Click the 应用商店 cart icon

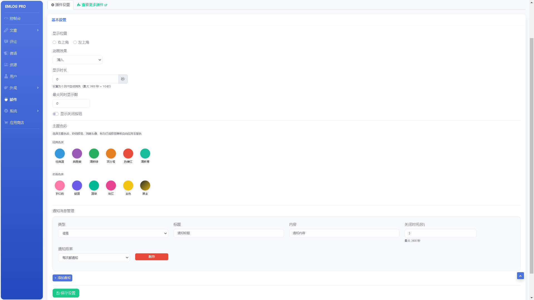click(x=6, y=122)
